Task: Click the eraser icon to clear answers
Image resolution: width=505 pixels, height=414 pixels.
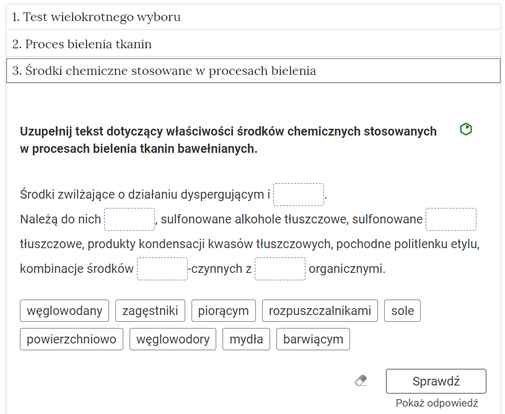Action: 361,381
